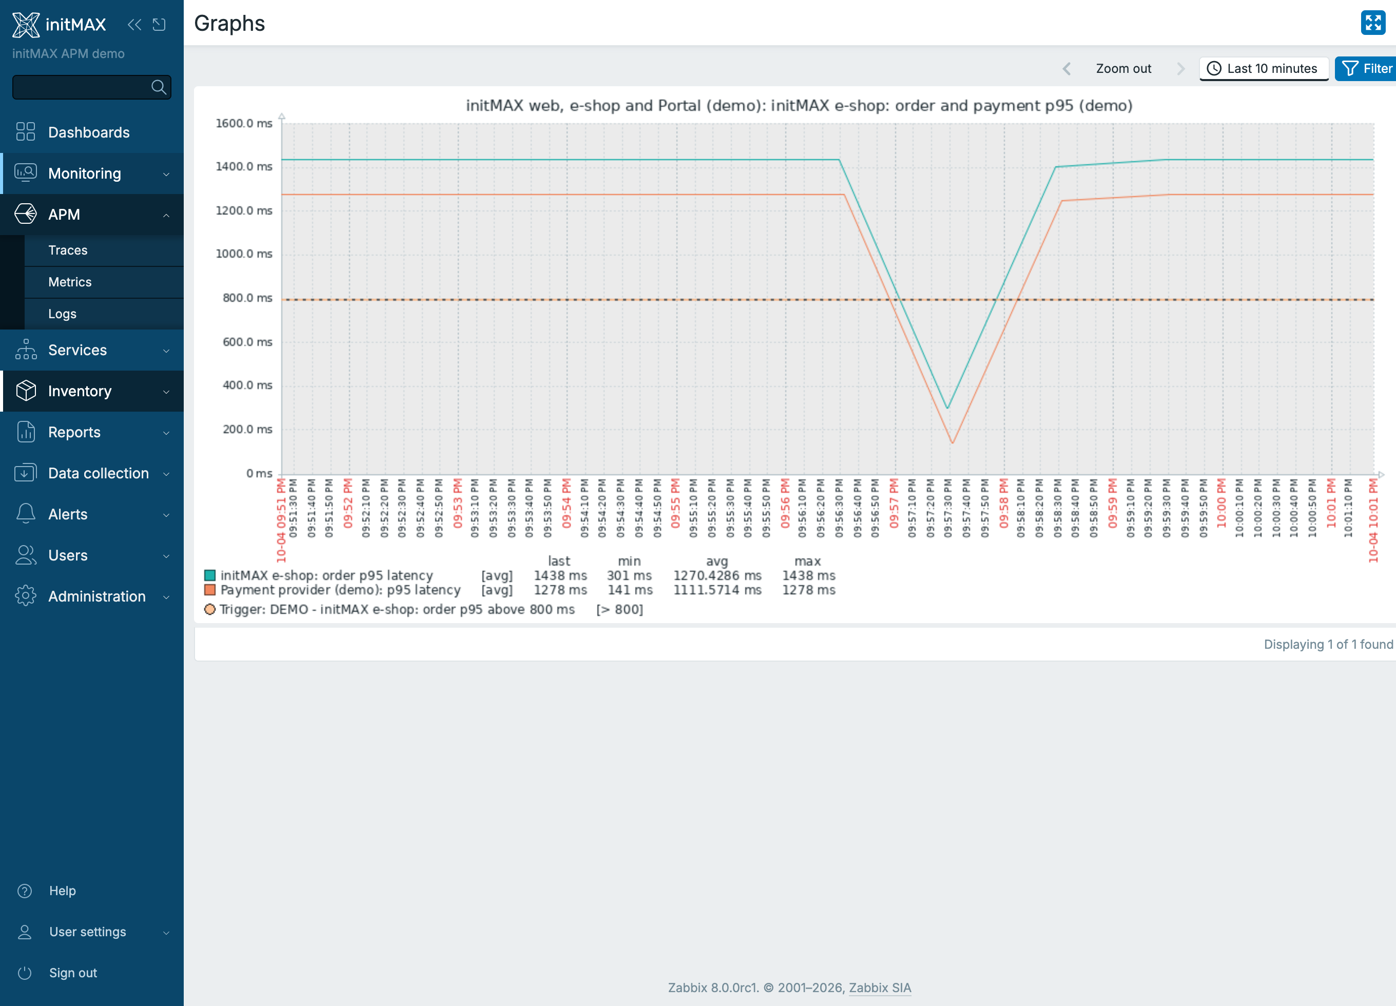Click the latency graph title

tap(799, 105)
